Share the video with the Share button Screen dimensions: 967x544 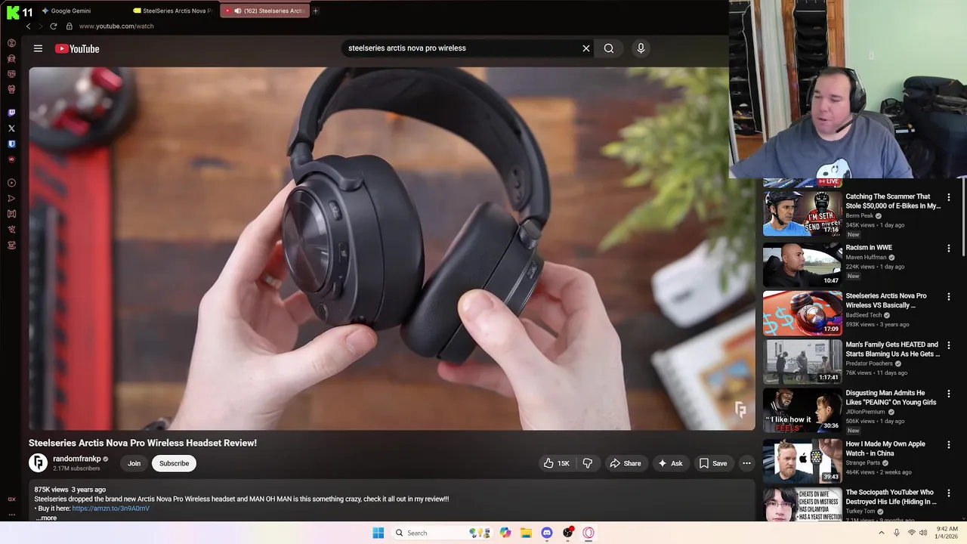click(x=626, y=463)
